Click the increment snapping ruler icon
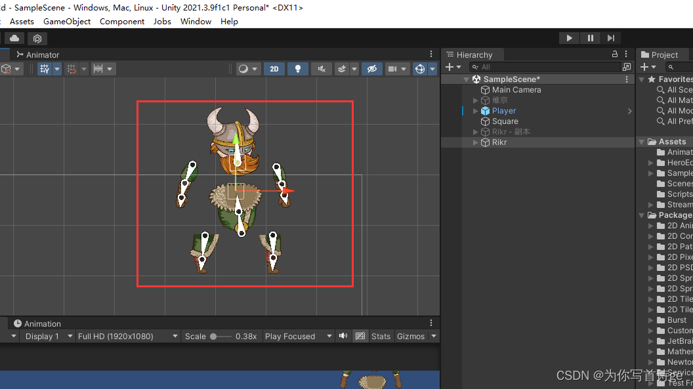Screen dimensions: 693x389 98,69
